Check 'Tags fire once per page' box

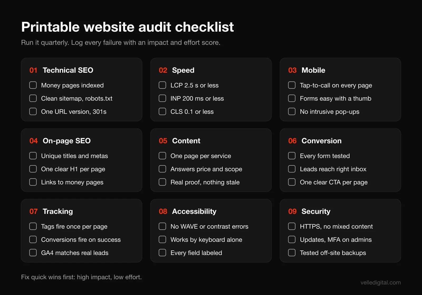[33, 226]
